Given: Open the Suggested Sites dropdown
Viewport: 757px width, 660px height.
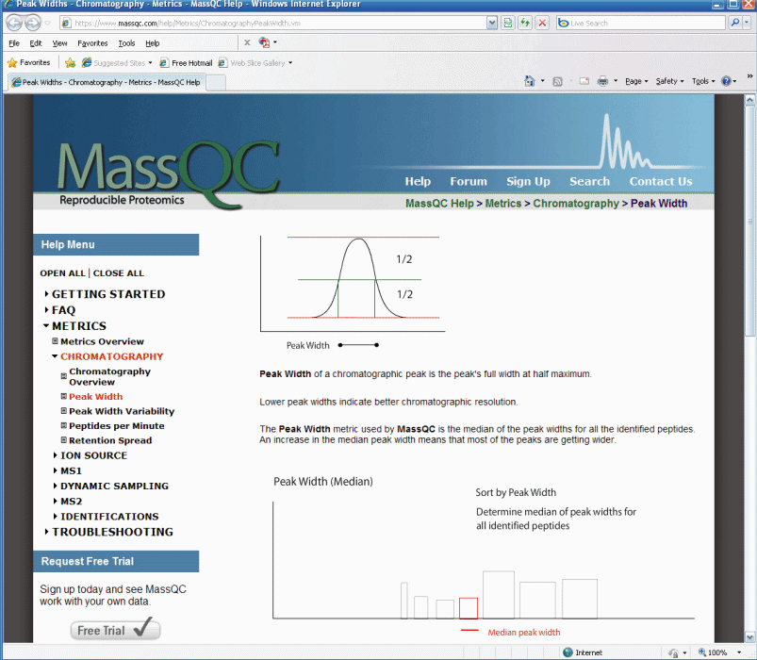Looking at the screenshot, I should pyautogui.click(x=150, y=63).
